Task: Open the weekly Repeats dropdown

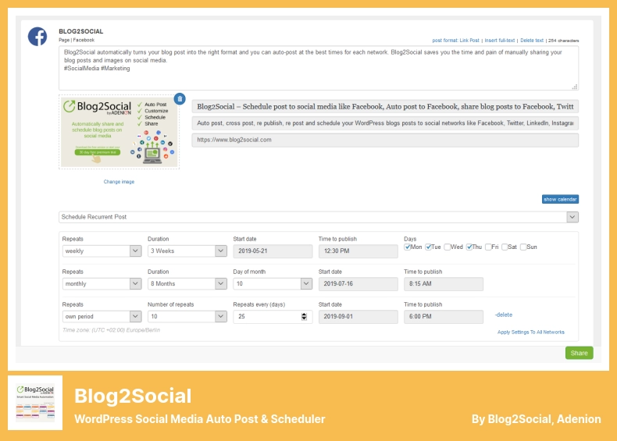Action: click(102, 251)
